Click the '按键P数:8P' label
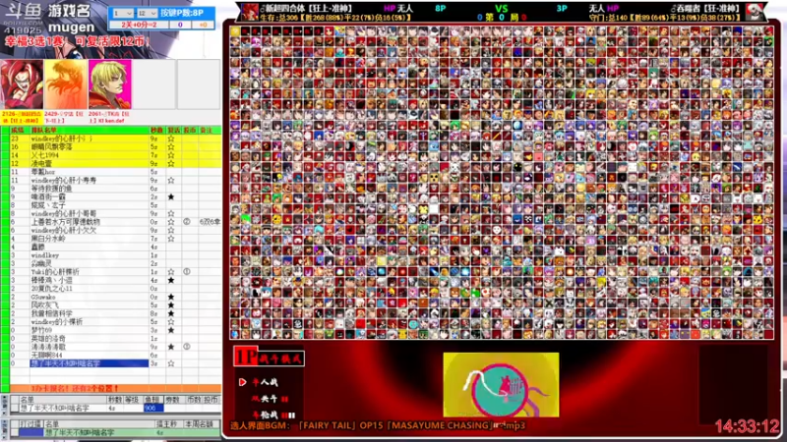787x442 pixels. (x=182, y=13)
